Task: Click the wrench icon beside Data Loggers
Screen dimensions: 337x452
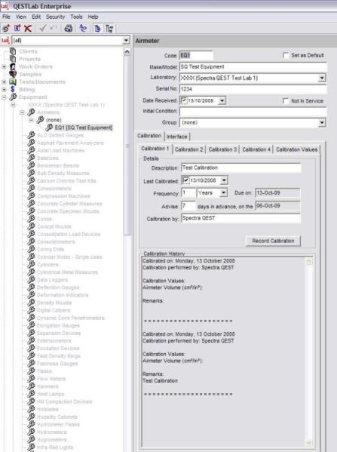Action: [31, 280]
